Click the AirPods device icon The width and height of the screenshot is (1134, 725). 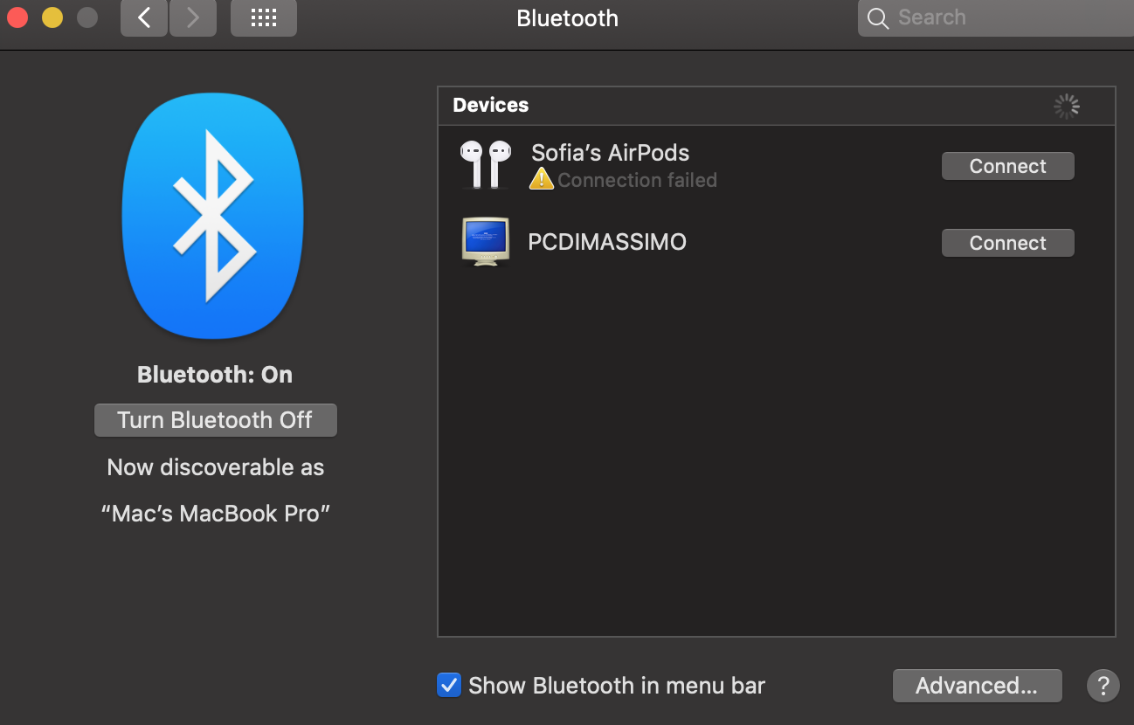(486, 164)
